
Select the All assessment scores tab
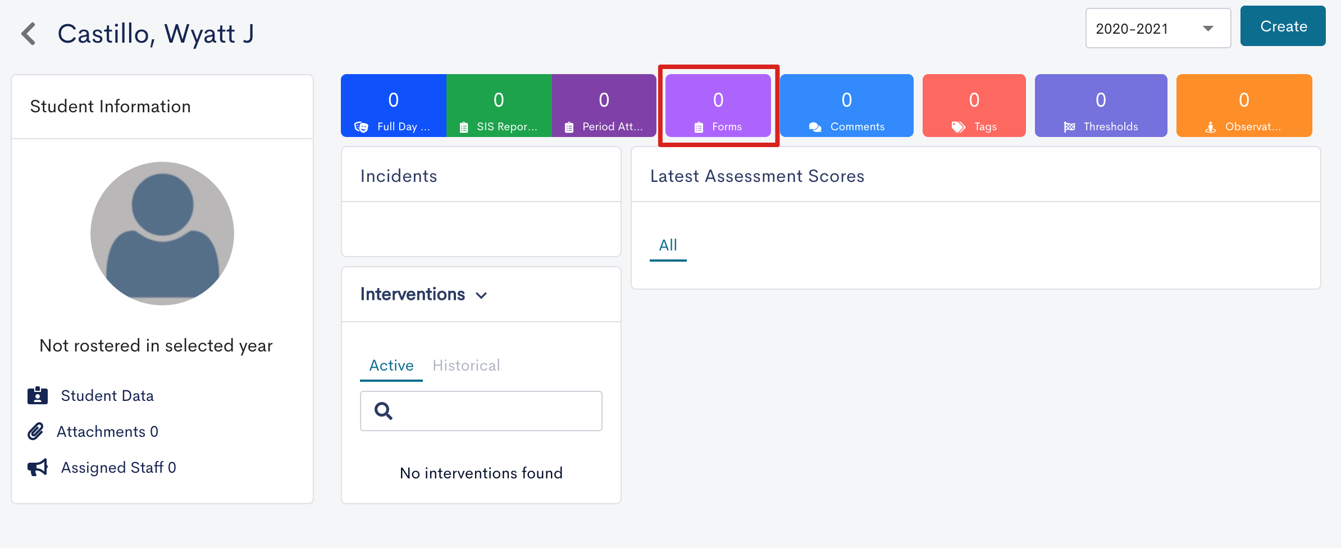point(668,245)
